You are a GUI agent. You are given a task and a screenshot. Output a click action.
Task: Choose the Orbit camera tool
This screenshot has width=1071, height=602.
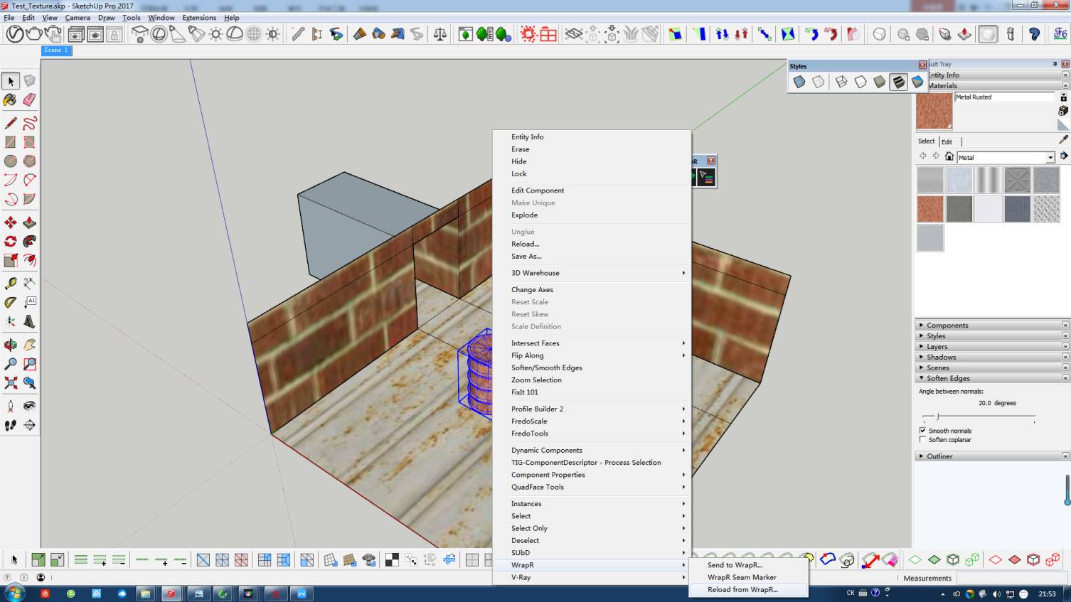(10, 345)
